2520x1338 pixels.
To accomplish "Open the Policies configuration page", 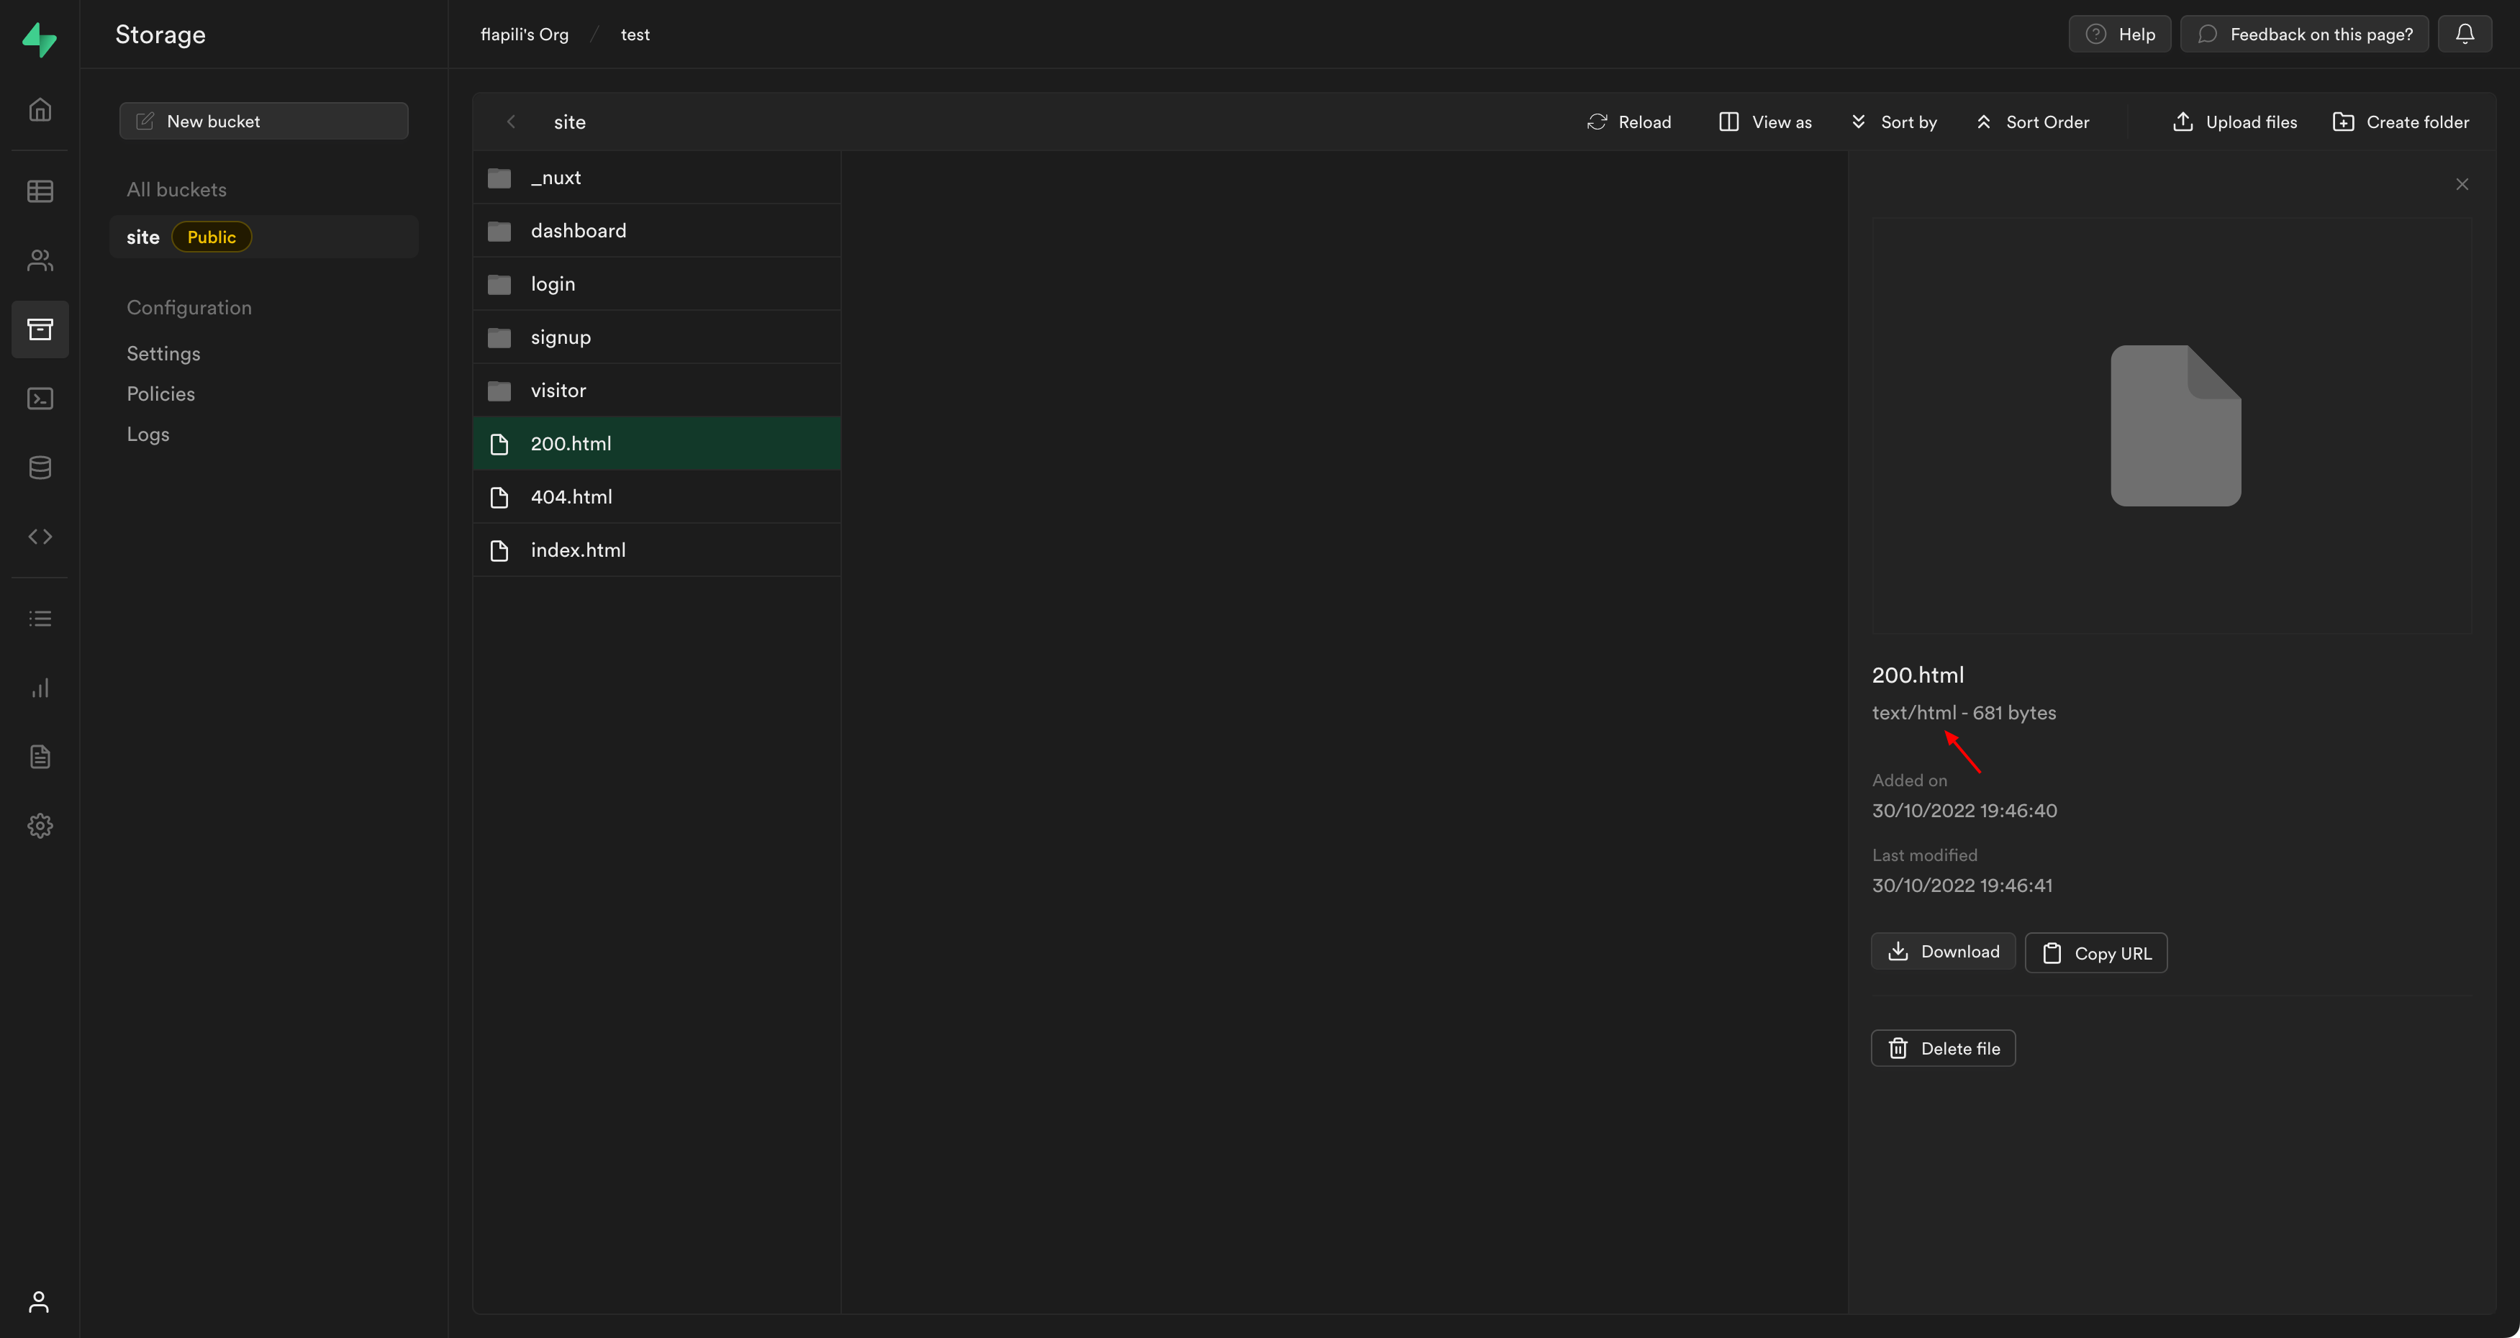I will 160,394.
